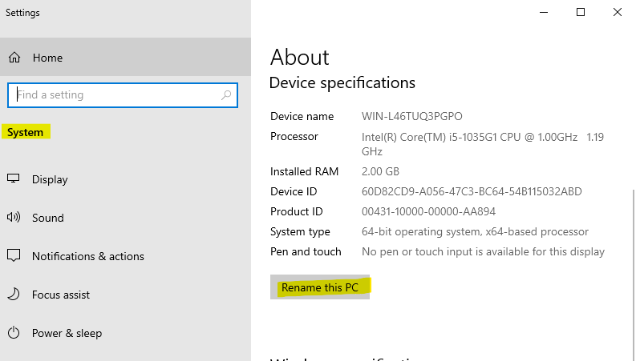Maximize the Settings window
Screen dimensions: 636x361
point(581,12)
